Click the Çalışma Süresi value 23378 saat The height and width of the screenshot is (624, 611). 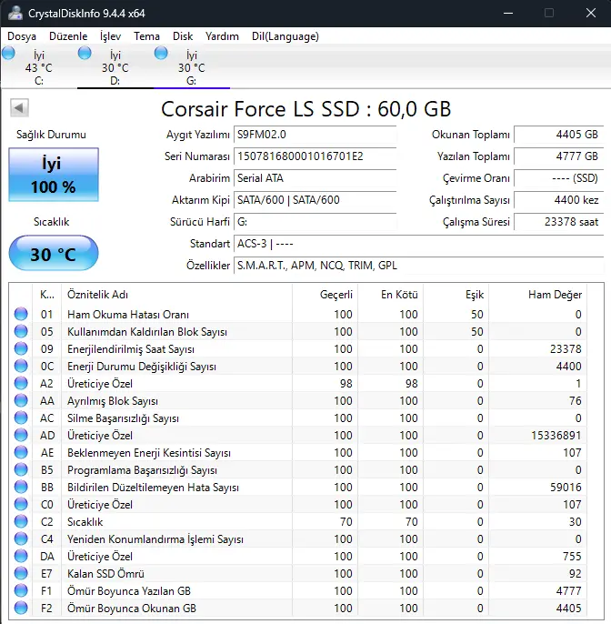click(x=559, y=222)
